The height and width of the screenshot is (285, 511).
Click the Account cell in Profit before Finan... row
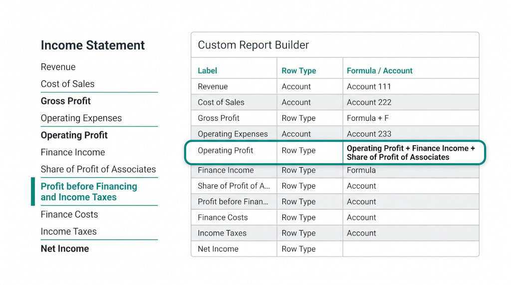411,202
